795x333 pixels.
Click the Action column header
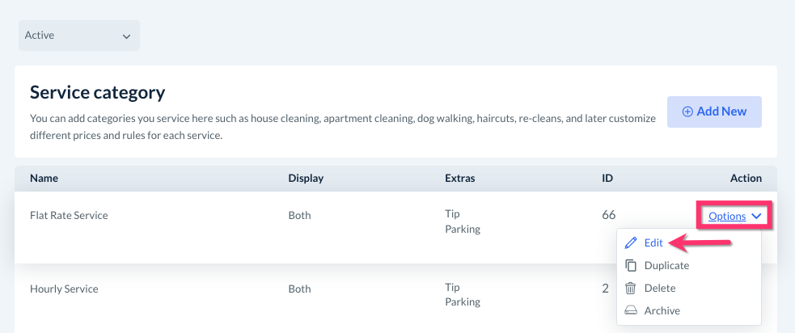point(746,178)
